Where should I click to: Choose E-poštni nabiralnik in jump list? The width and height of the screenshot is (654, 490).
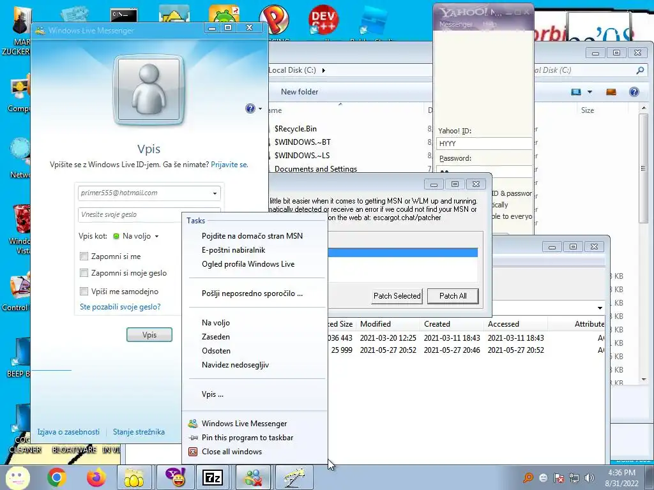click(x=233, y=250)
